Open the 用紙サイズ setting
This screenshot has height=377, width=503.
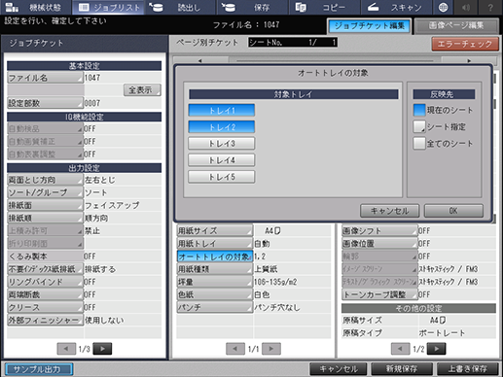(215, 231)
